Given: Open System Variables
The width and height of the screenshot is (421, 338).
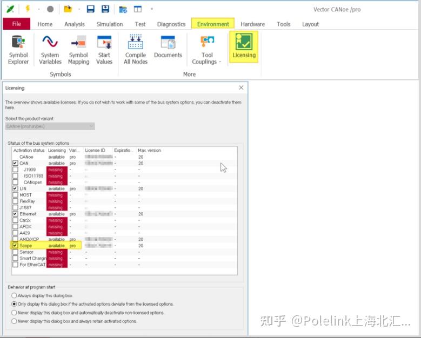Looking at the screenshot, I should pyautogui.click(x=50, y=50).
